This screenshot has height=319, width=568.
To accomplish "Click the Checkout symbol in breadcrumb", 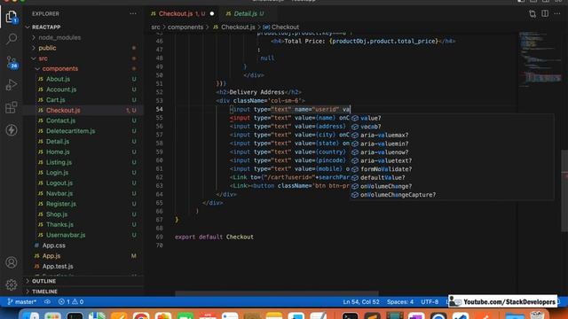I will point(281,27).
